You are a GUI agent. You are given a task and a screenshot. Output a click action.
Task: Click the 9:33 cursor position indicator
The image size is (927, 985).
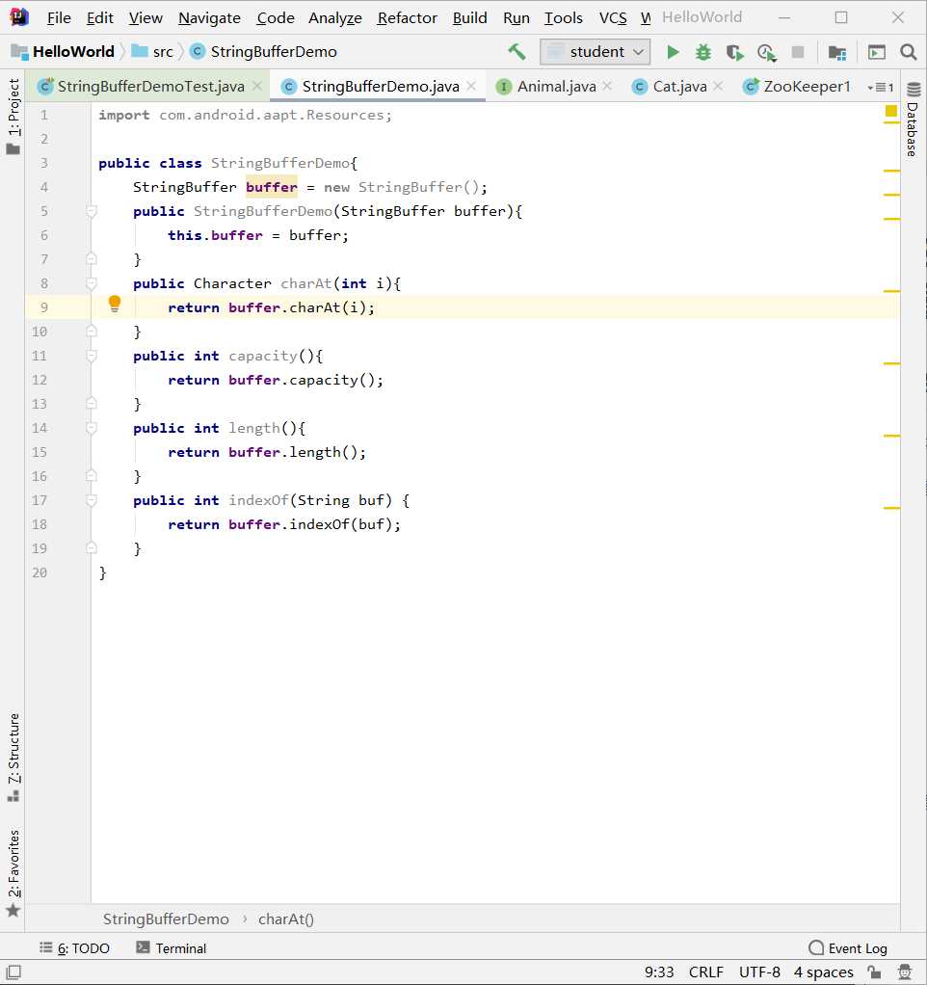(659, 972)
